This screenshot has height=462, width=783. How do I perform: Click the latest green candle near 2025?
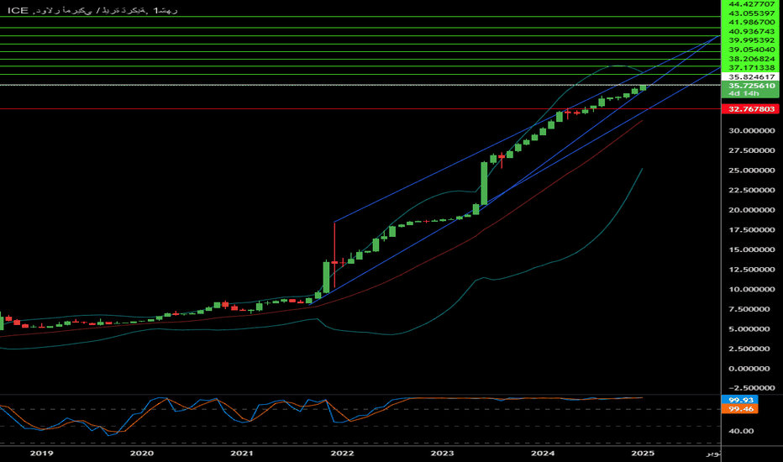pos(644,87)
